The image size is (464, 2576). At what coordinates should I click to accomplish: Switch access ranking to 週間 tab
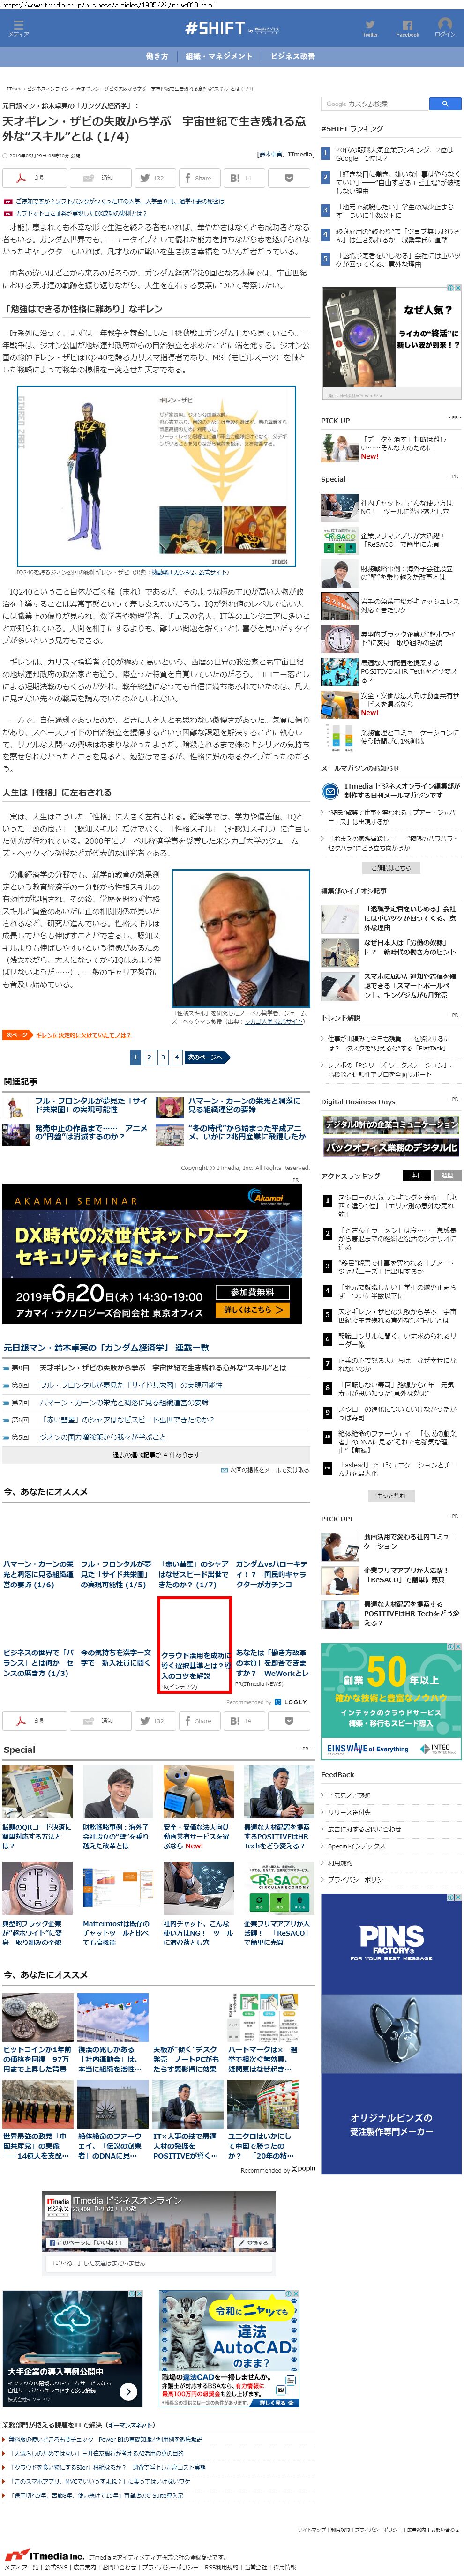click(447, 1175)
